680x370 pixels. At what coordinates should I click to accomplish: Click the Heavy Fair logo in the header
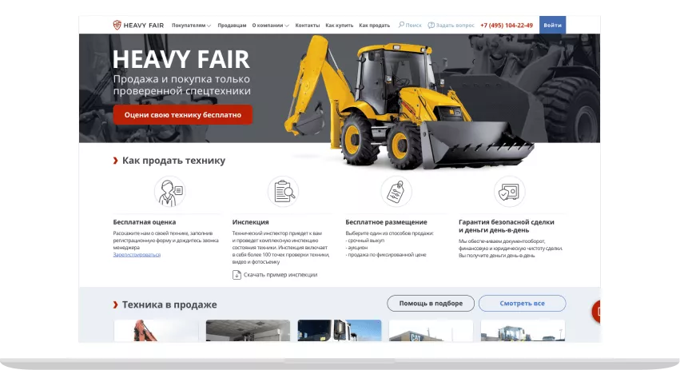point(138,26)
